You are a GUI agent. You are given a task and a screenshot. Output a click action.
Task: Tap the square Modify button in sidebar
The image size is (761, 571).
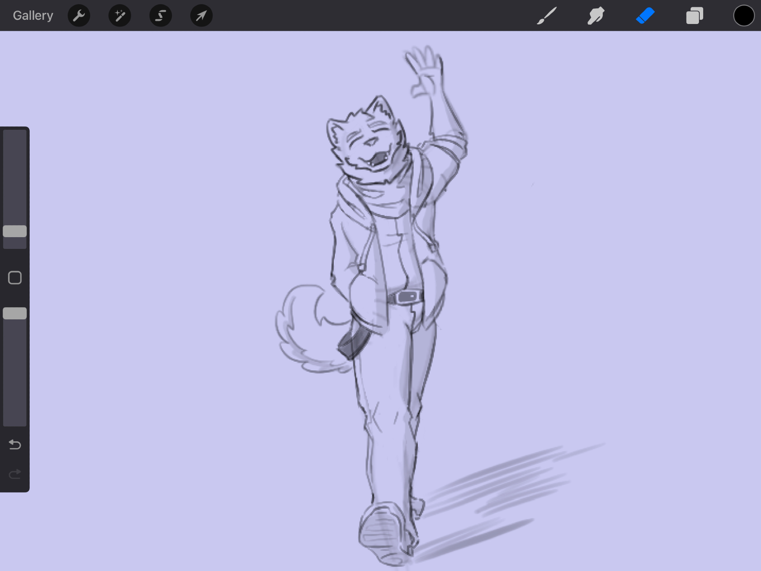[15, 278]
